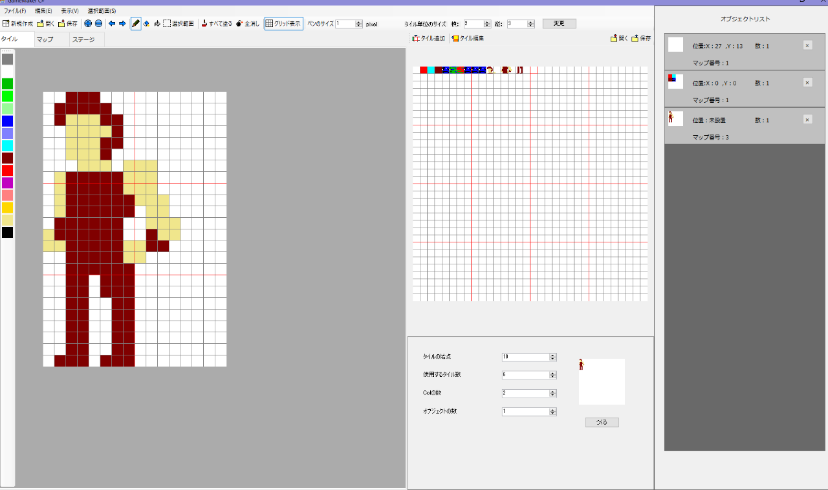Click the タイルの始点 spinner arrows

(x=552, y=357)
